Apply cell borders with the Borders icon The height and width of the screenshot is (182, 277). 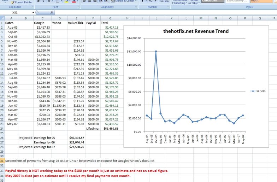(58, 1)
